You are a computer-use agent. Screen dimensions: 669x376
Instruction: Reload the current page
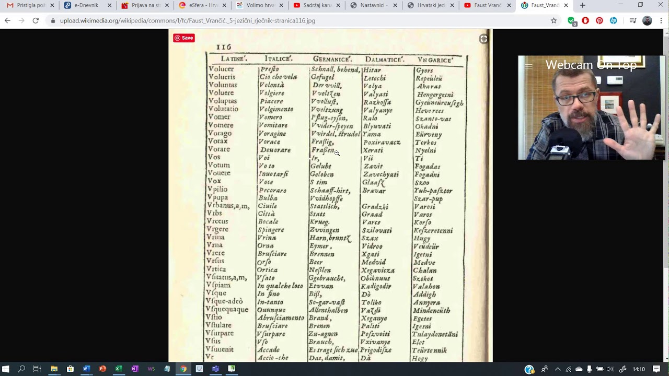pos(36,20)
